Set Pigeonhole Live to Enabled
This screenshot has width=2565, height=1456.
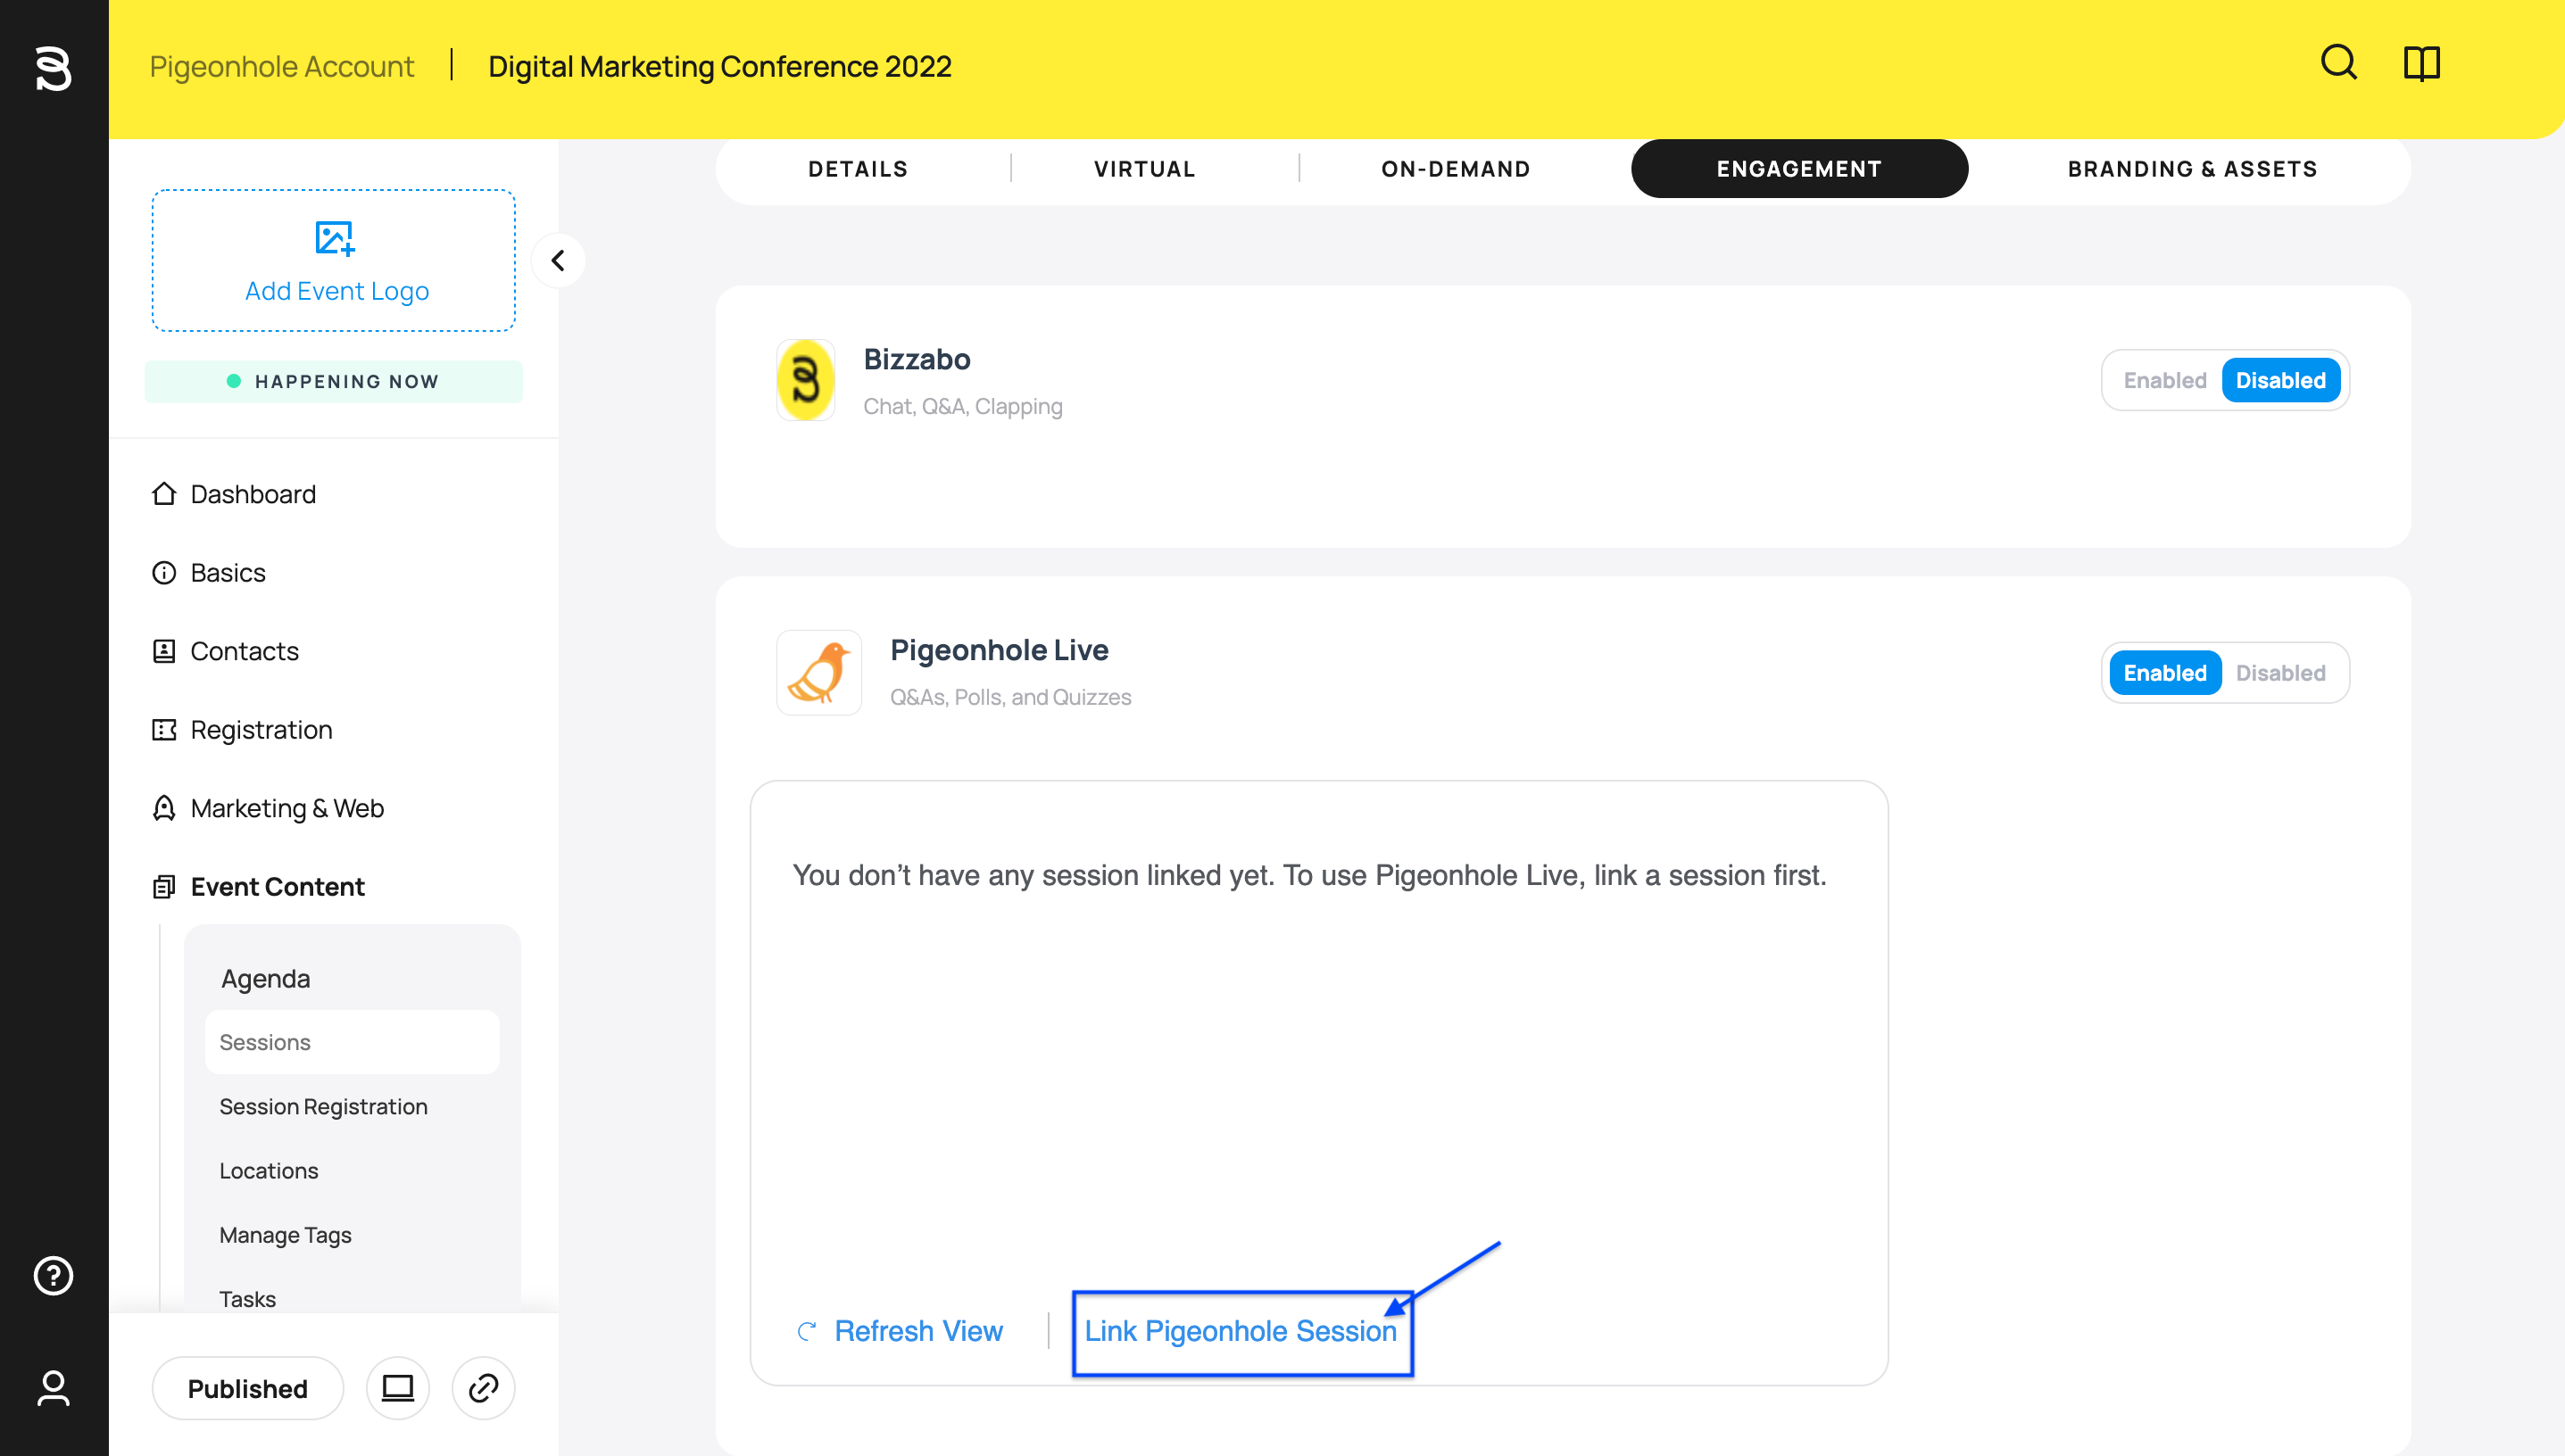point(2165,673)
